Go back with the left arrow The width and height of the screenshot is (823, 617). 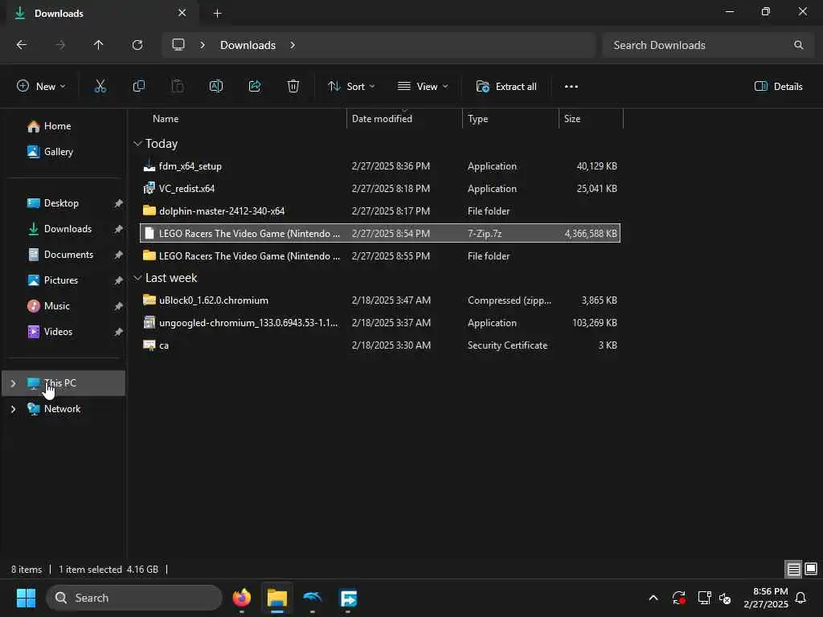click(22, 45)
